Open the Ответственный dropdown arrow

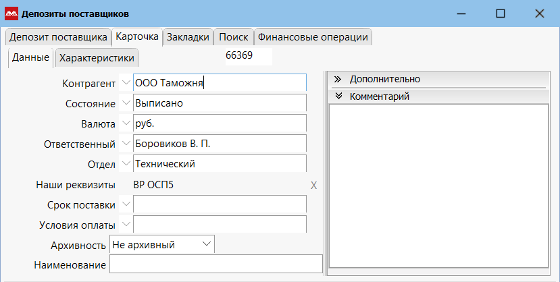click(126, 144)
